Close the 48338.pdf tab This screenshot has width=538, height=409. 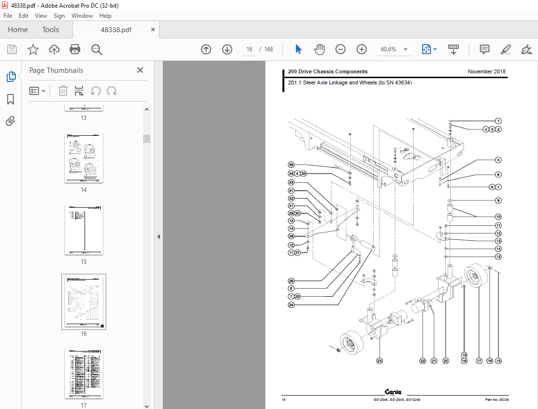(x=153, y=29)
